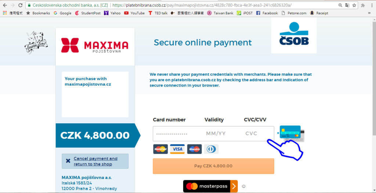This screenshot has height=193, width=376.
Task: Bookmark this page with the star icon
Action: [x=354, y=5]
